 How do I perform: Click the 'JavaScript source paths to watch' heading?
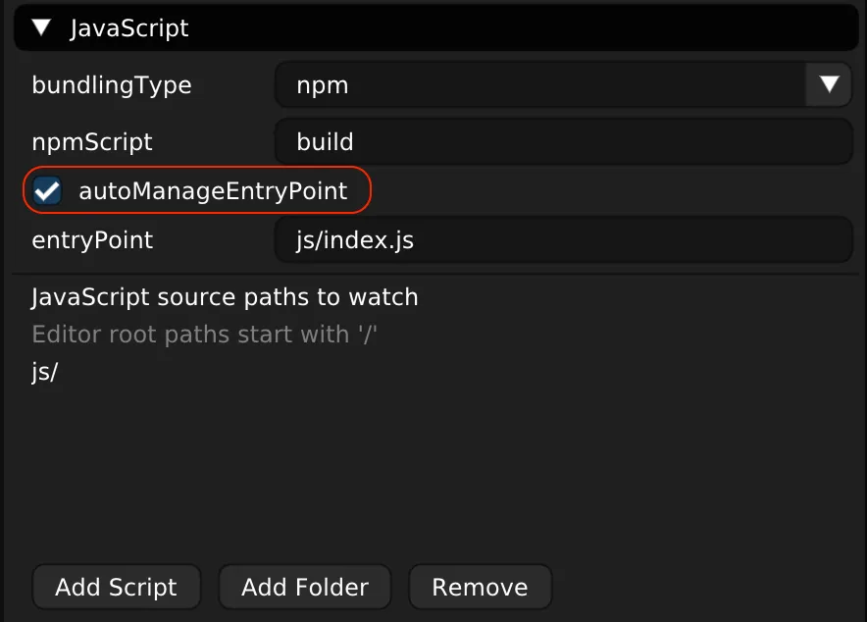226,296
